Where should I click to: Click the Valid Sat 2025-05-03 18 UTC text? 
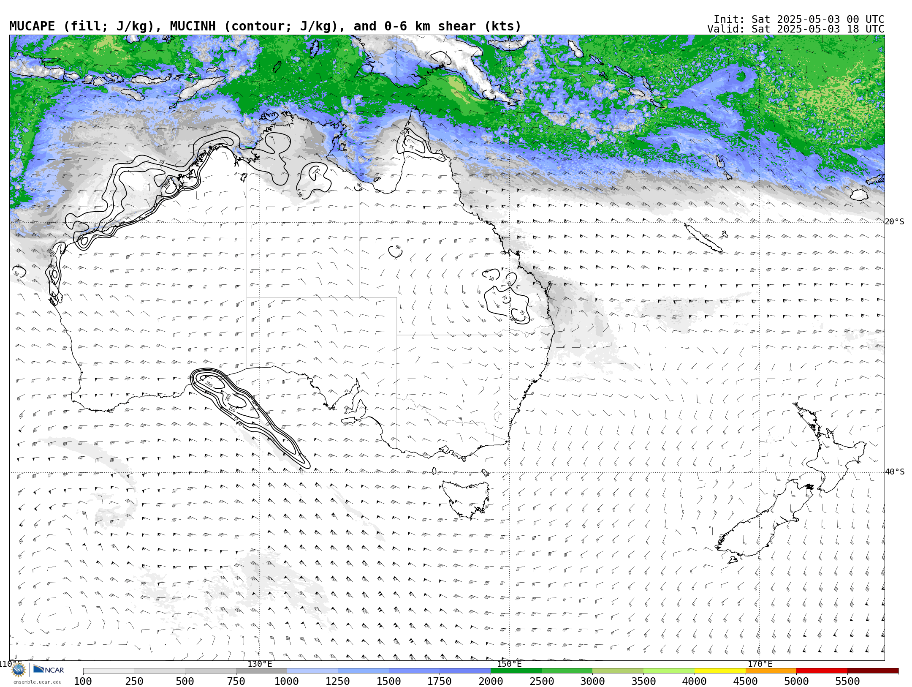[795, 29]
